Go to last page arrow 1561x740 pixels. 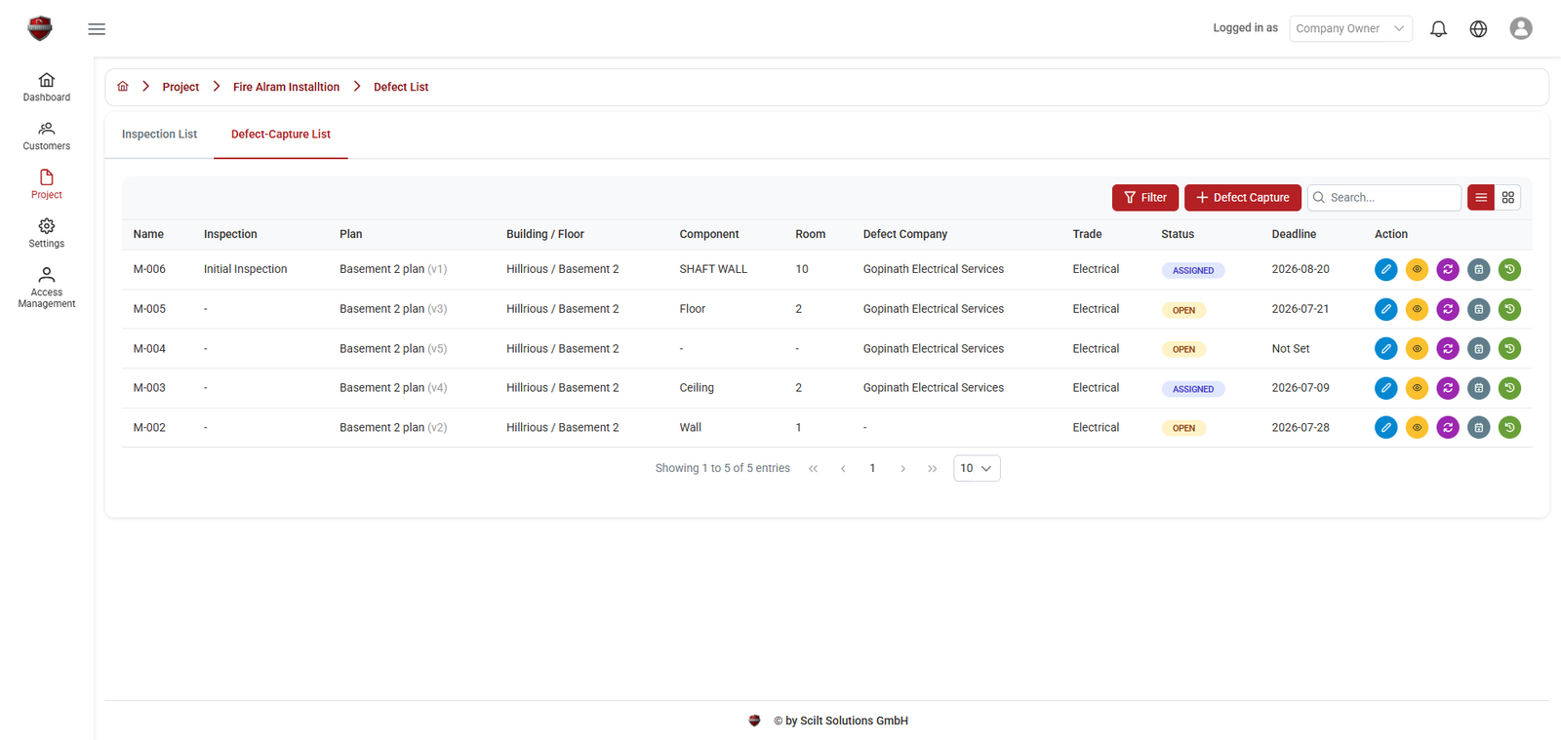(x=933, y=469)
